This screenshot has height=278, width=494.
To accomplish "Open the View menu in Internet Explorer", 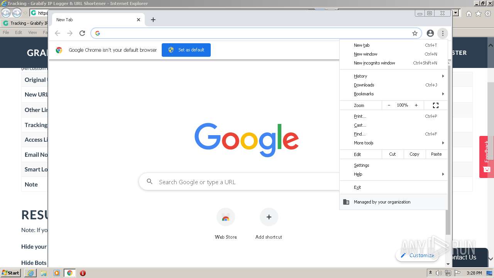I will [x=33, y=32].
